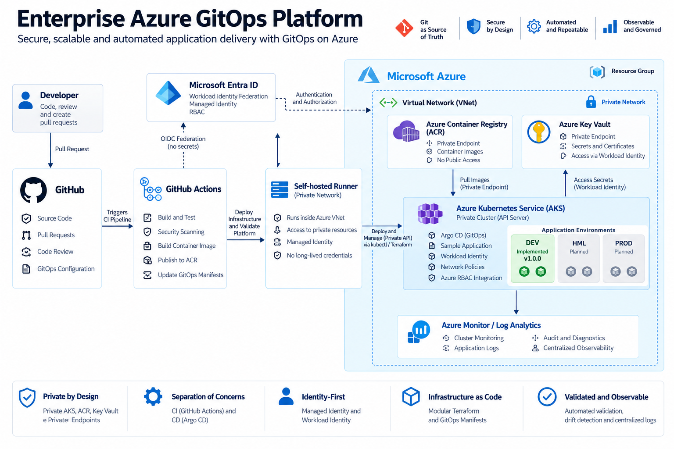This screenshot has height=449, width=674.
Task: Click the Private by Design shield checkmark icon
Action: (27, 398)
